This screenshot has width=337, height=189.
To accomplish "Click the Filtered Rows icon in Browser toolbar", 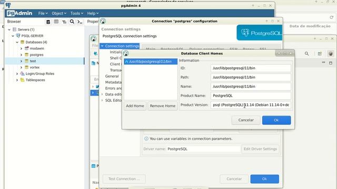I will click(64, 22).
